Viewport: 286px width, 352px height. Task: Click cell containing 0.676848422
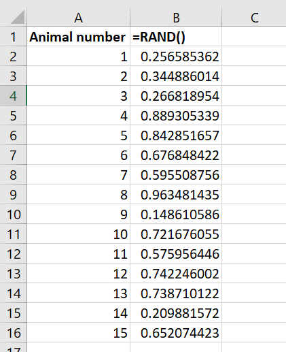coord(176,155)
